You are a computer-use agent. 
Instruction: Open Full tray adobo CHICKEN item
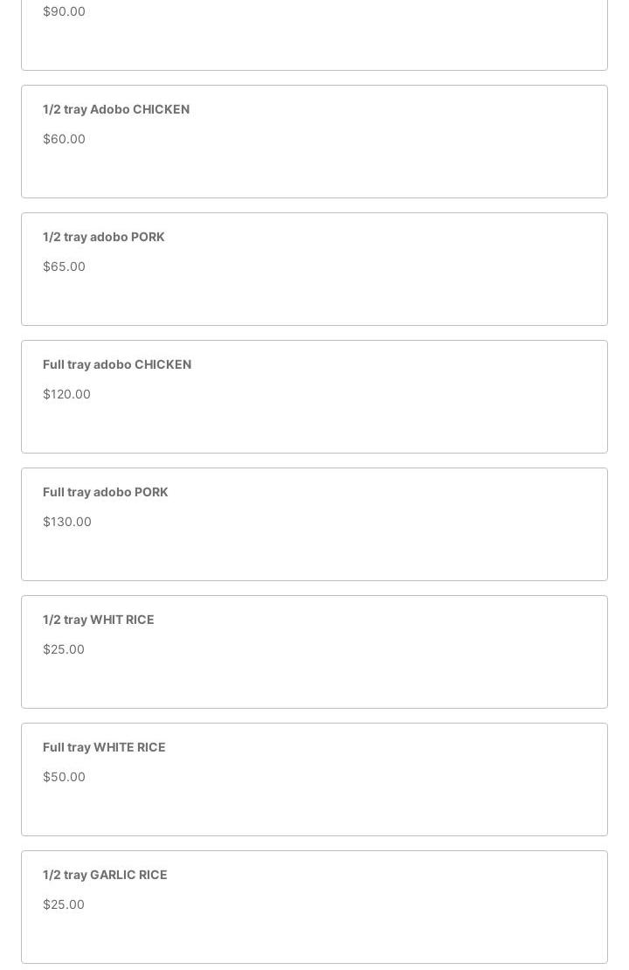(117, 364)
